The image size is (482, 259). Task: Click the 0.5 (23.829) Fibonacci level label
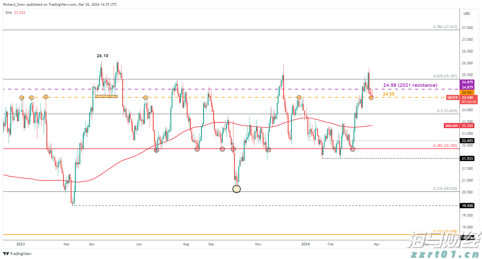447,111
